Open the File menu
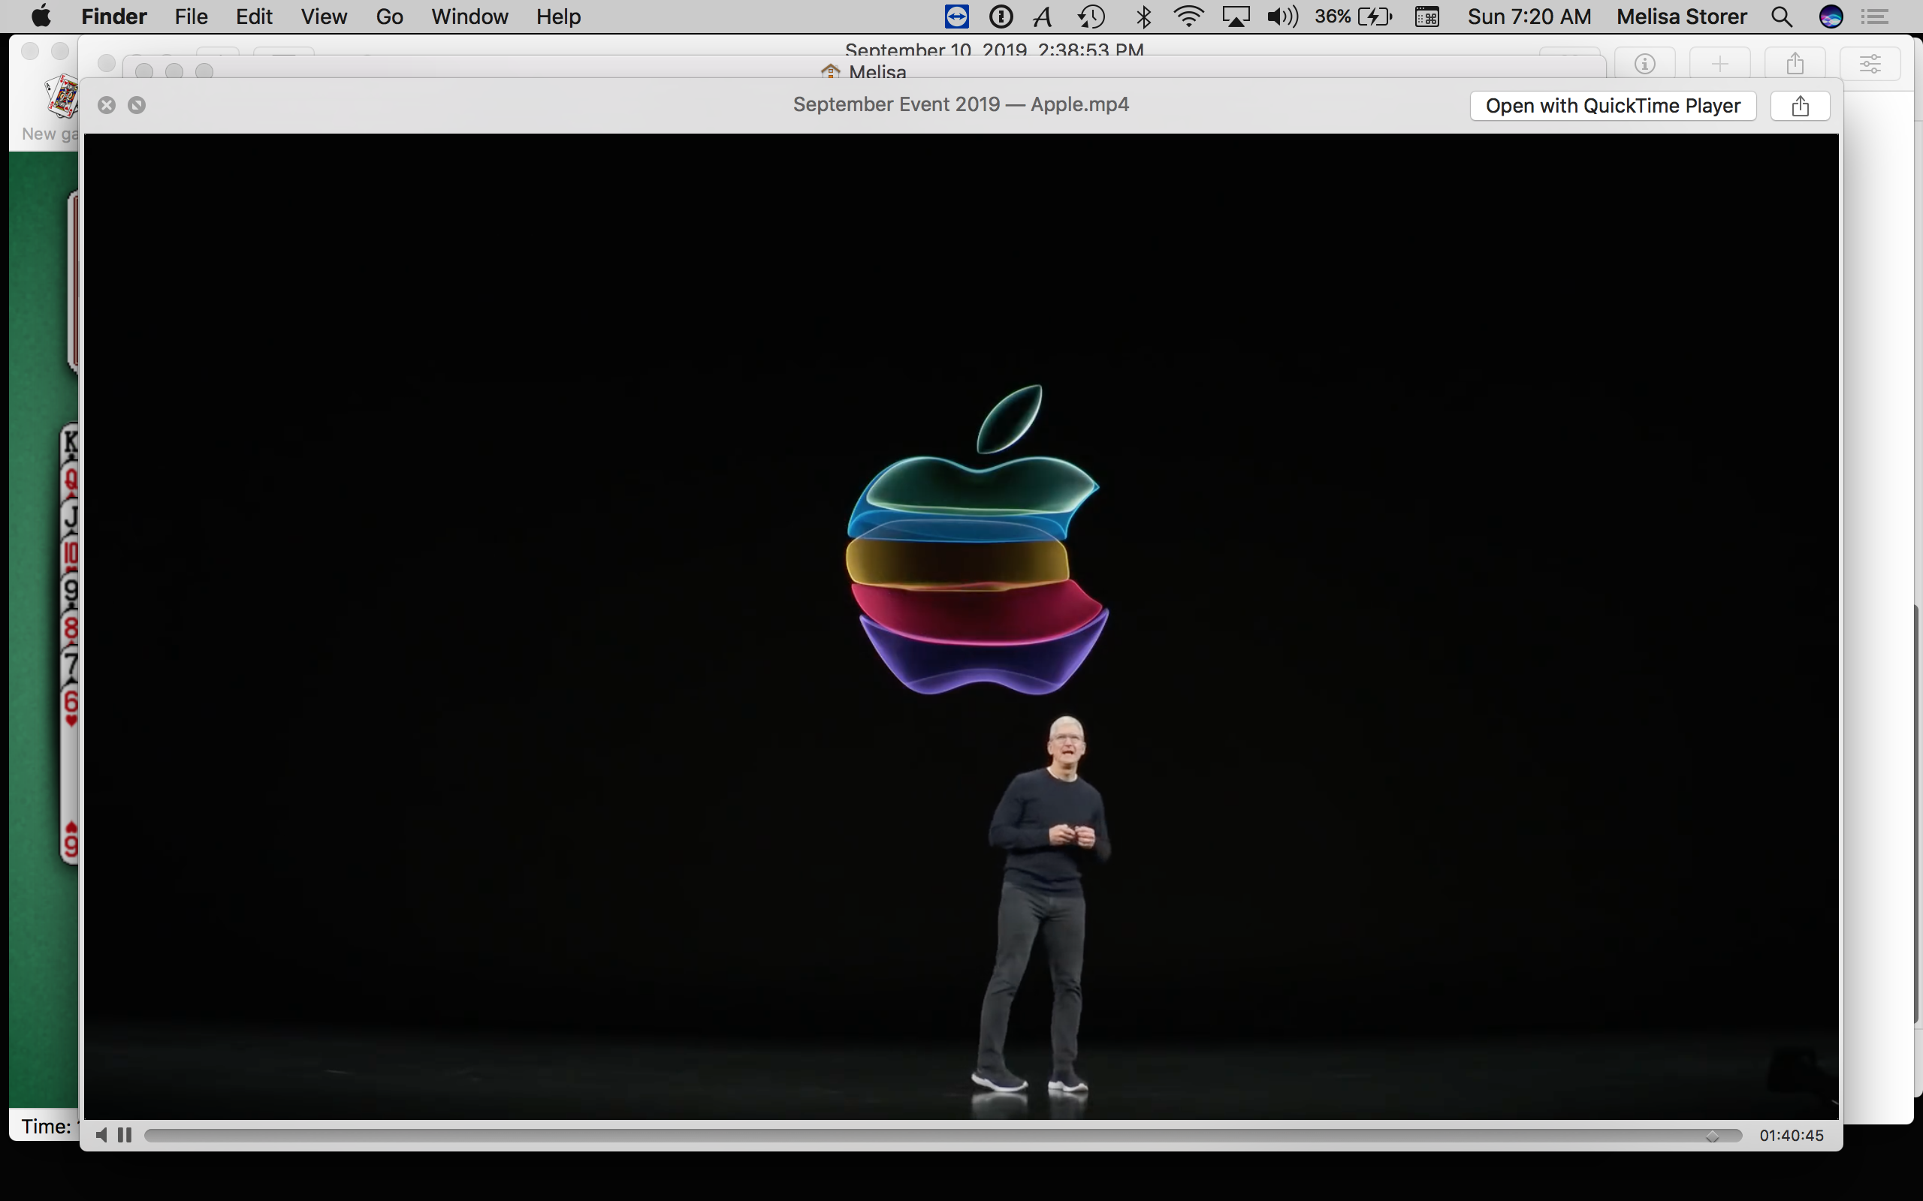This screenshot has width=1923, height=1201. coord(191,17)
